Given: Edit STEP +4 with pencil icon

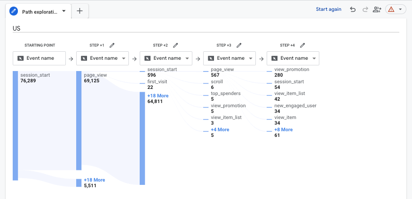Looking at the screenshot, I should coord(302,45).
